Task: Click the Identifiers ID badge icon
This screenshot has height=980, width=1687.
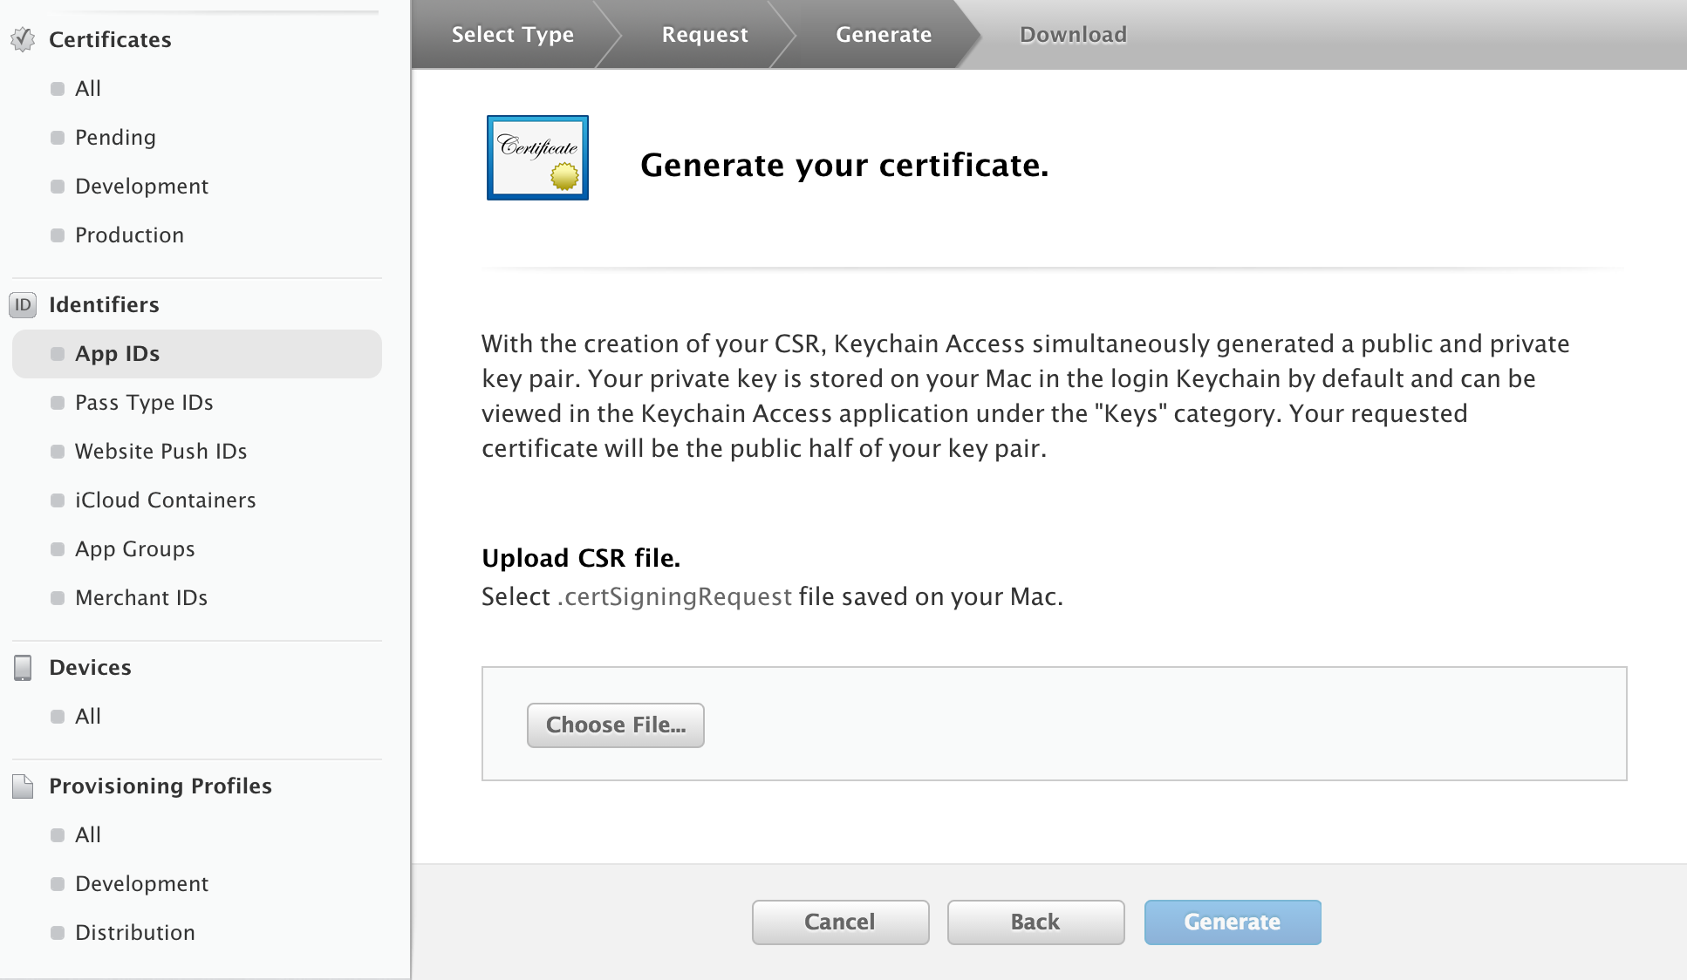Action: 23,304
